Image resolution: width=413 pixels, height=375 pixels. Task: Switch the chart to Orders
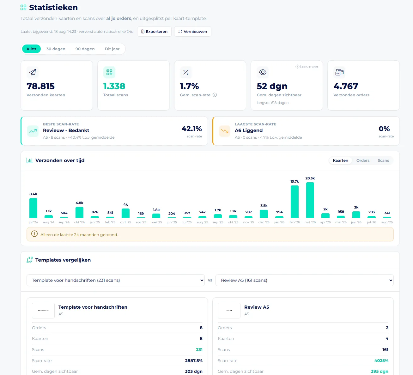pos(363,160)
